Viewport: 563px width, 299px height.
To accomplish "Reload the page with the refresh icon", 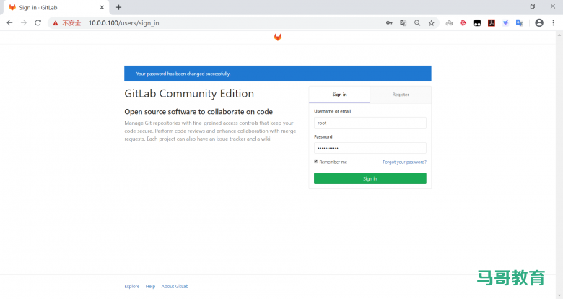I will [38, 22].
